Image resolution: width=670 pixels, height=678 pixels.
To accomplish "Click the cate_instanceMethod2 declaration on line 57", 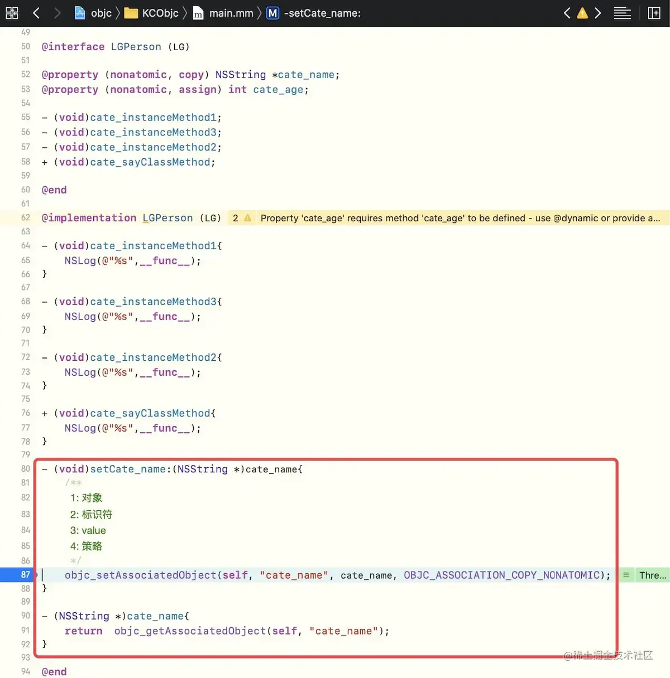I will click(x=132, y=147).
